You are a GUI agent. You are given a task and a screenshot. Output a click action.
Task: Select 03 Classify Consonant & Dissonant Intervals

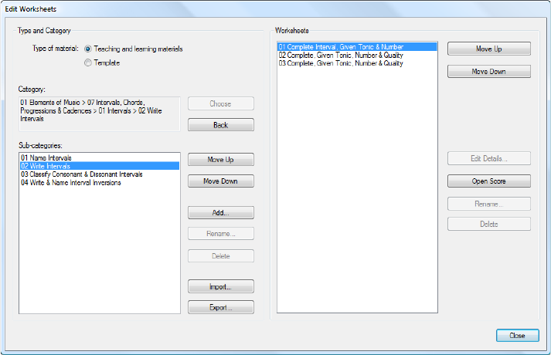pos(100,174)
